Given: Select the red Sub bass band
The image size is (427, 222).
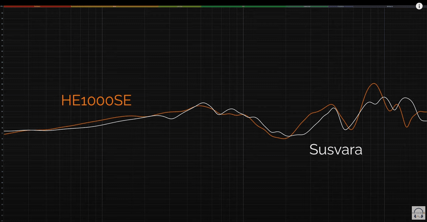Looking at the screenshot, I should 37,6.
